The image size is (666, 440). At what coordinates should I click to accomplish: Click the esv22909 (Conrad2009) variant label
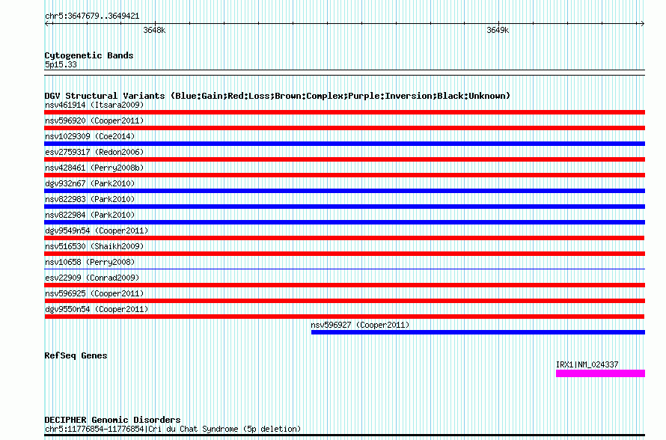pos(92,278)
